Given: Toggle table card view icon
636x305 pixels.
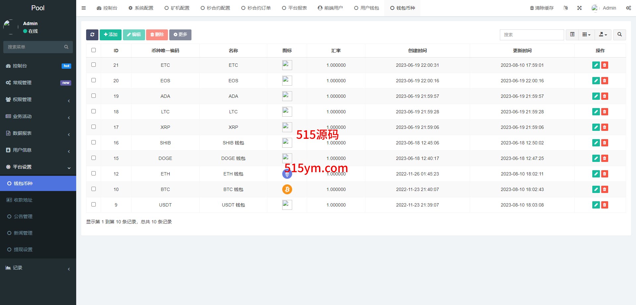Looking at the screenshot, I should coord(572,35).
